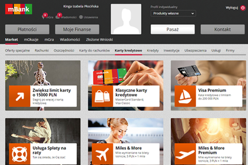The height and width of the screenshot is (165, 248).
Task: Click the airplane icon for Miles & More
Action: 103,154
